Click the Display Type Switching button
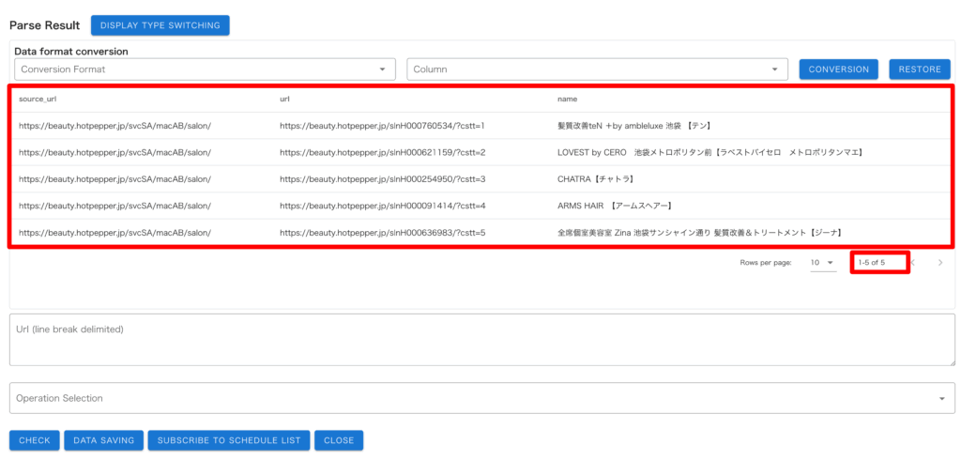 tap(160, 25)
